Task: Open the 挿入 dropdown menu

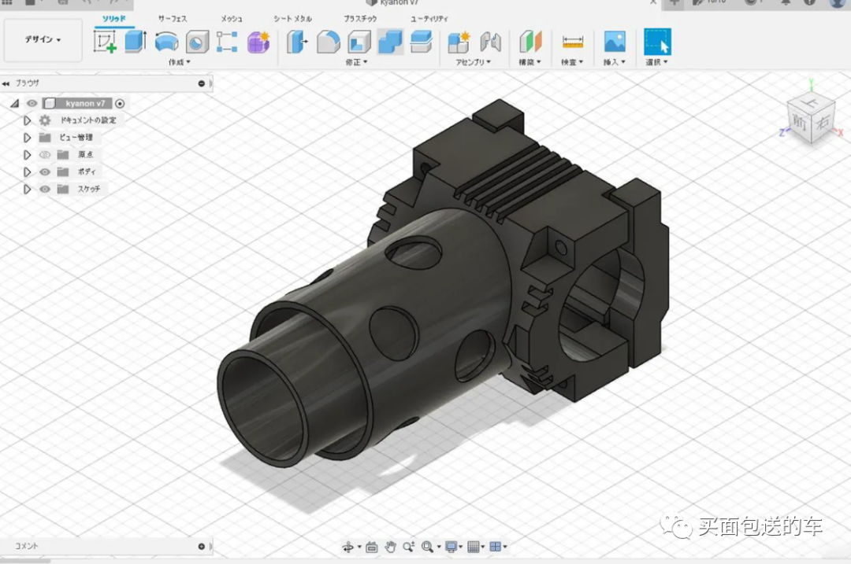Action: click(615, 62)
